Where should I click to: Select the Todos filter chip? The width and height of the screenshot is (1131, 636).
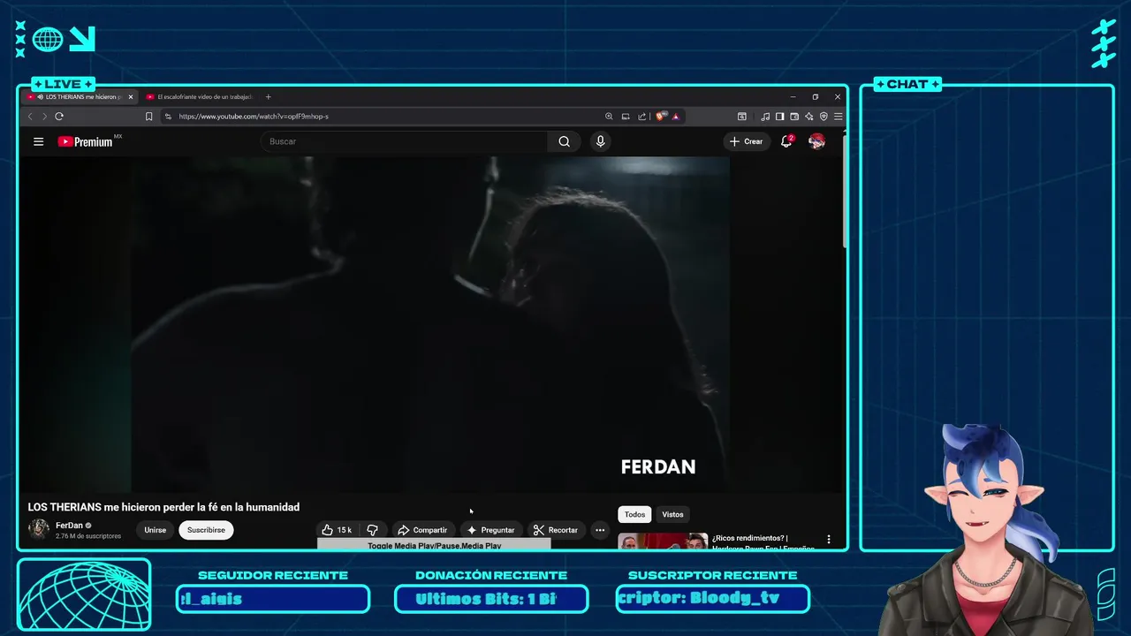[634, 514]
